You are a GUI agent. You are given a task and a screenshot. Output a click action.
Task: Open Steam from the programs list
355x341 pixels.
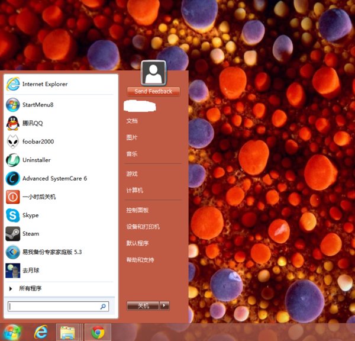(x=30, y=234)
